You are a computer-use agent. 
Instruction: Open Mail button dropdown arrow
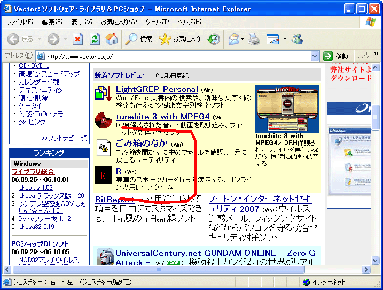point(243,39)
